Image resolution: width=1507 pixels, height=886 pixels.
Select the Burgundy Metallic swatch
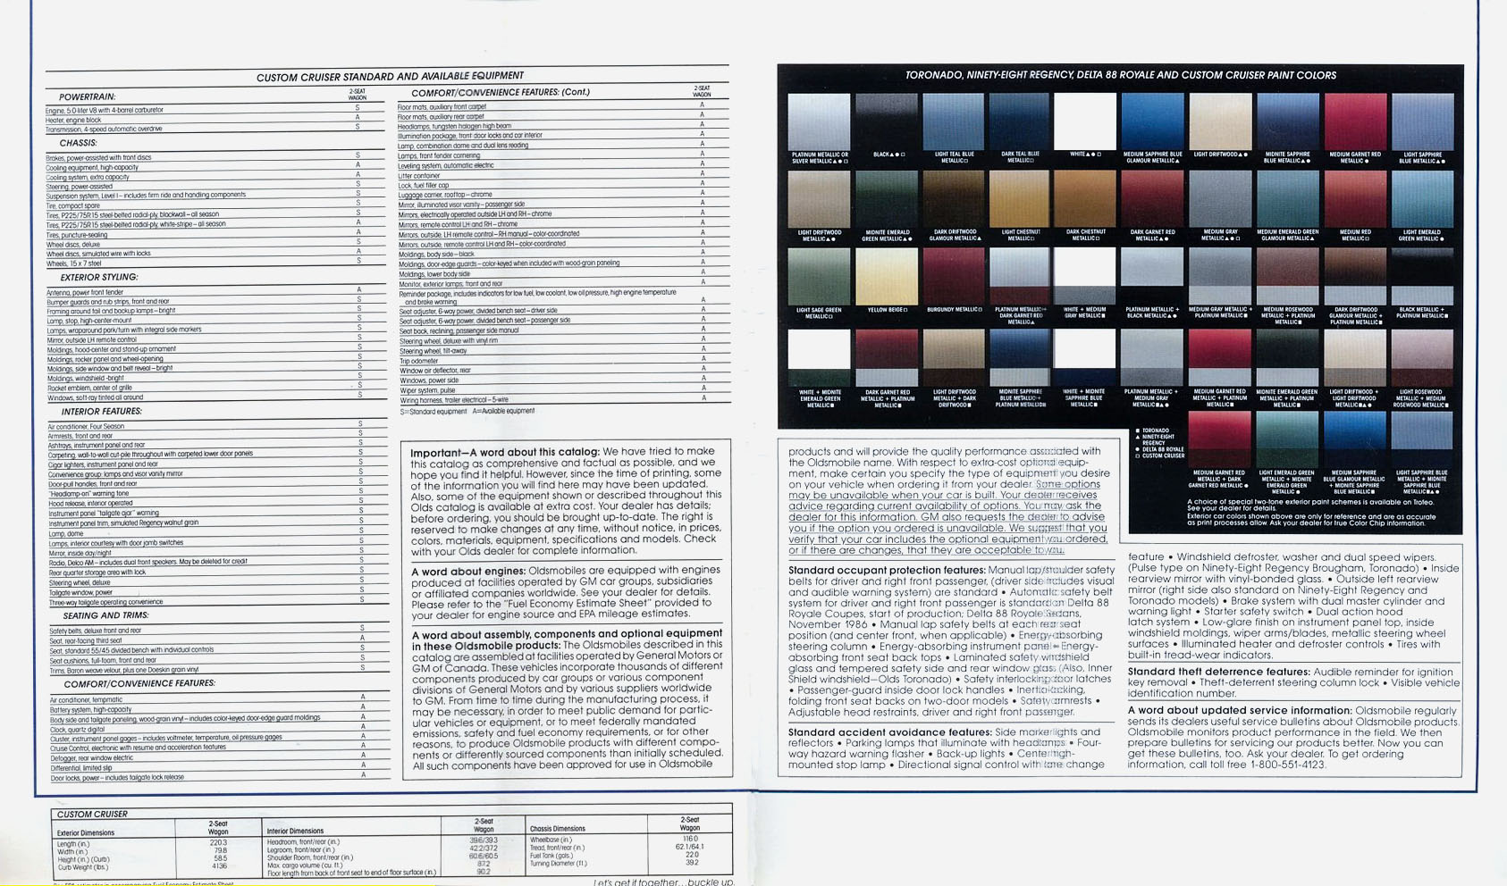954,278
